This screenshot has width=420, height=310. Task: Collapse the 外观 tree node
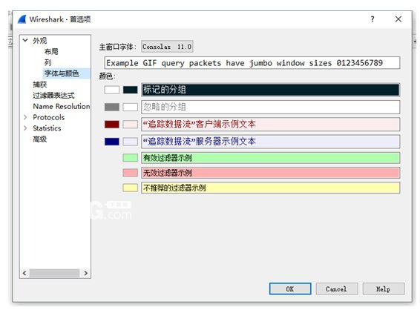(25, 41)
